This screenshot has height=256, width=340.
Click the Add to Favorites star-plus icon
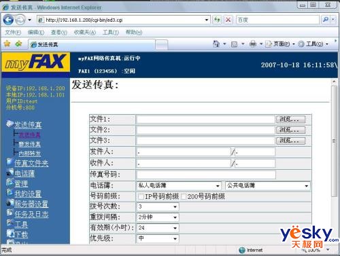(x=18, y=43)
